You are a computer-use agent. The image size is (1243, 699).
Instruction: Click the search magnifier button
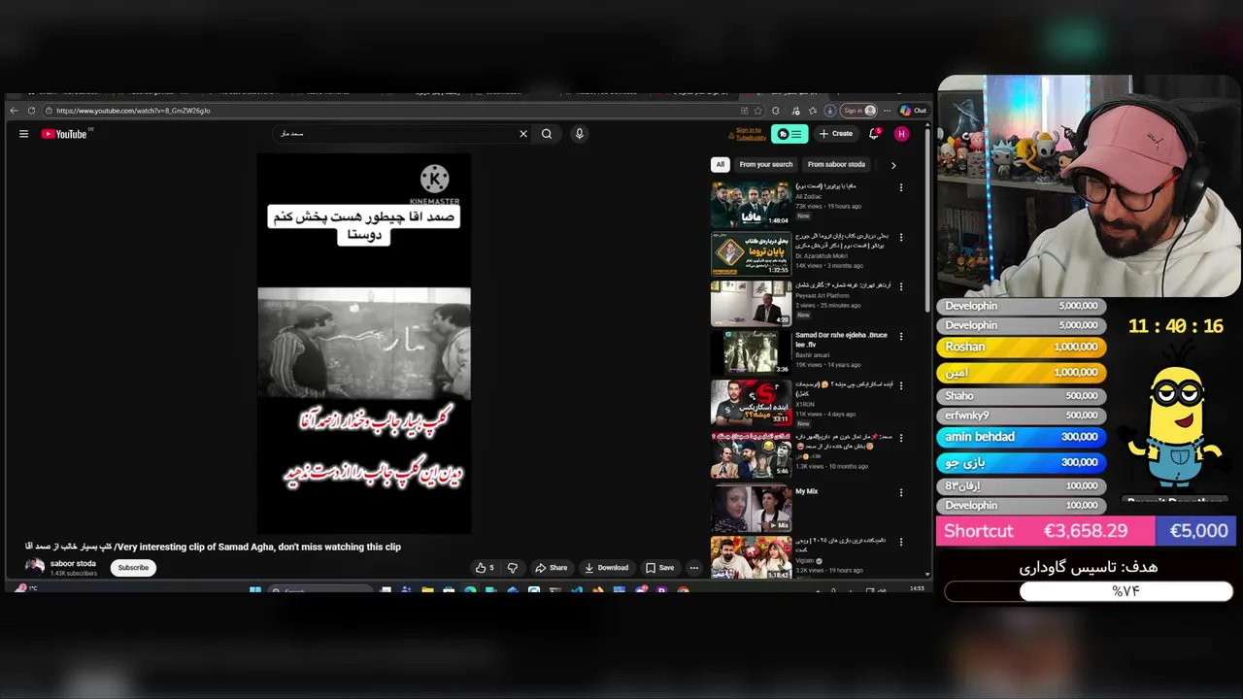[x=547, y=134]
